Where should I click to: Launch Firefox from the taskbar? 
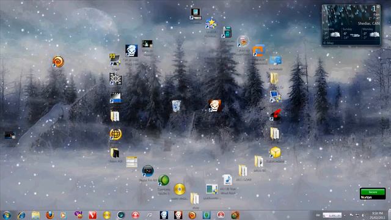50,215
